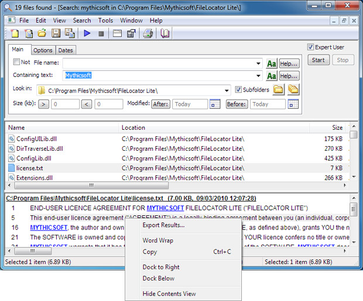Click Help button beside File name
This screenshot has width=363, height=301.
tap(289, 63)
